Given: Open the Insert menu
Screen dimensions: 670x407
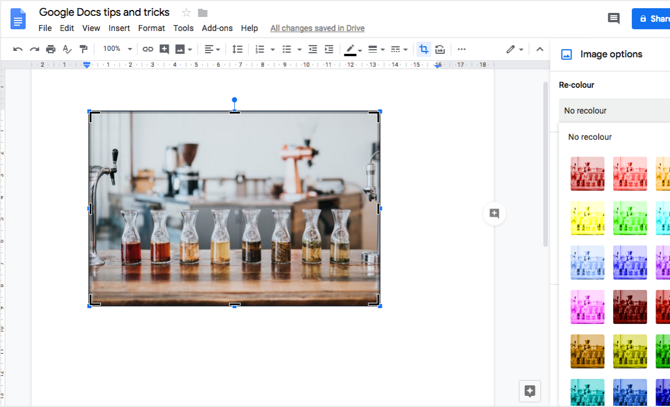Looking at the screenshot, I should [119, 28].
